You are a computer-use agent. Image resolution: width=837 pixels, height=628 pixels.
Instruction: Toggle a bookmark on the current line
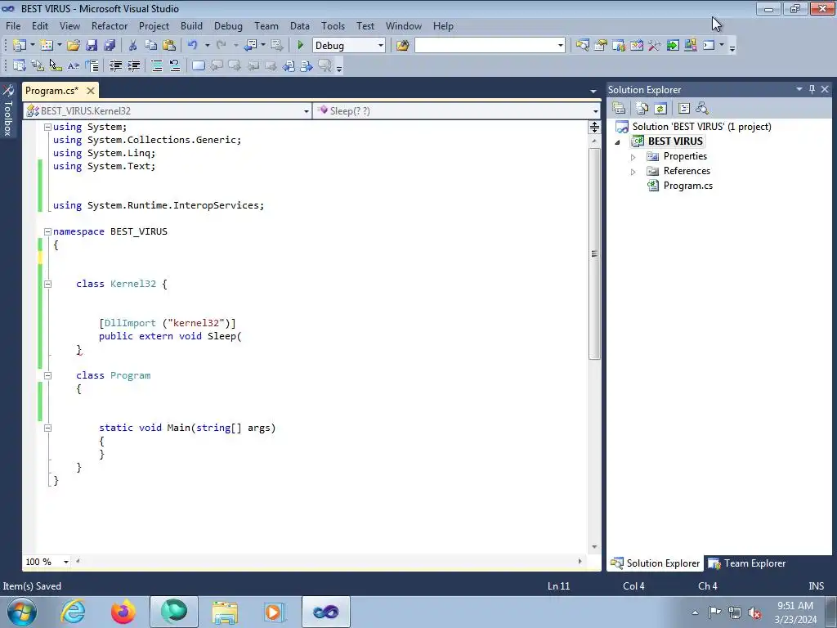coord(198,65)
